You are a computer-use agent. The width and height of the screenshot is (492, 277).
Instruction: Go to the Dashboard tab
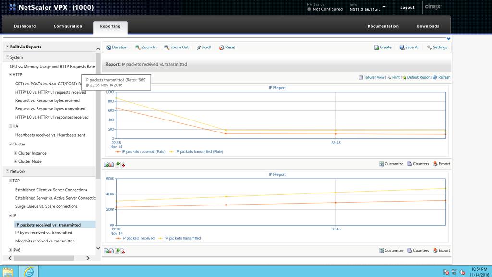pyautogui.click(x=25, y=26)
